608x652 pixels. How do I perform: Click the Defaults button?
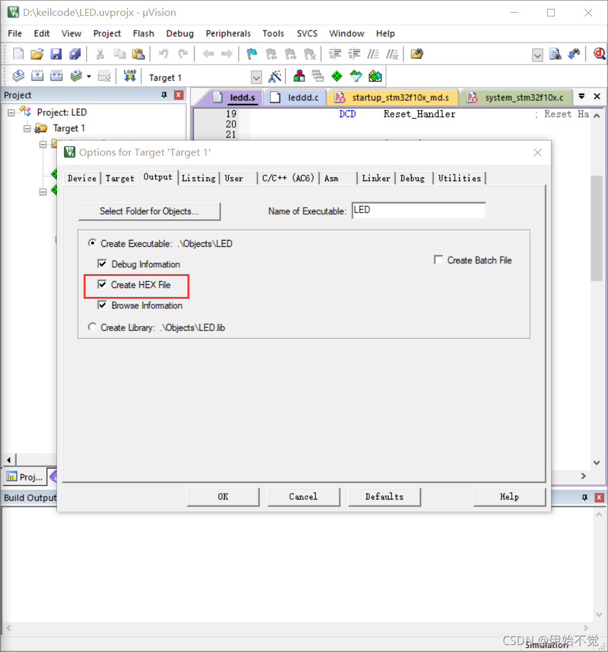tap(384, 496)
